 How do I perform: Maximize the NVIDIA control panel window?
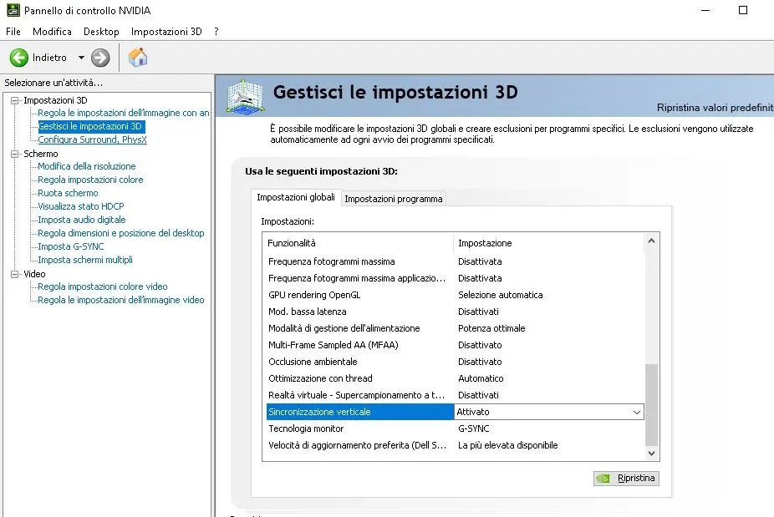[742, 10]
